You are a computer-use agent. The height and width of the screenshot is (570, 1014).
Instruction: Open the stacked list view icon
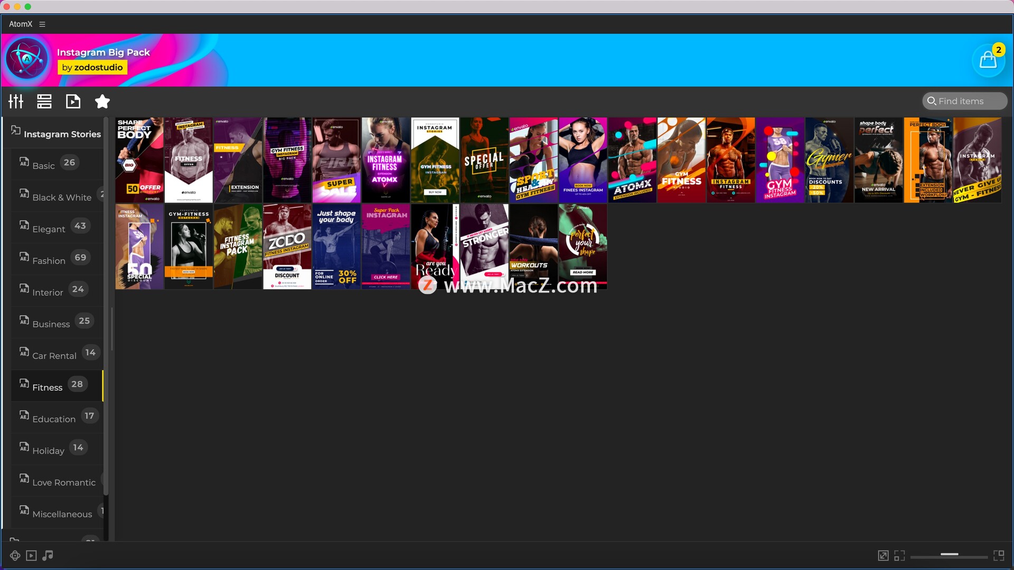(x=44, y=101)
